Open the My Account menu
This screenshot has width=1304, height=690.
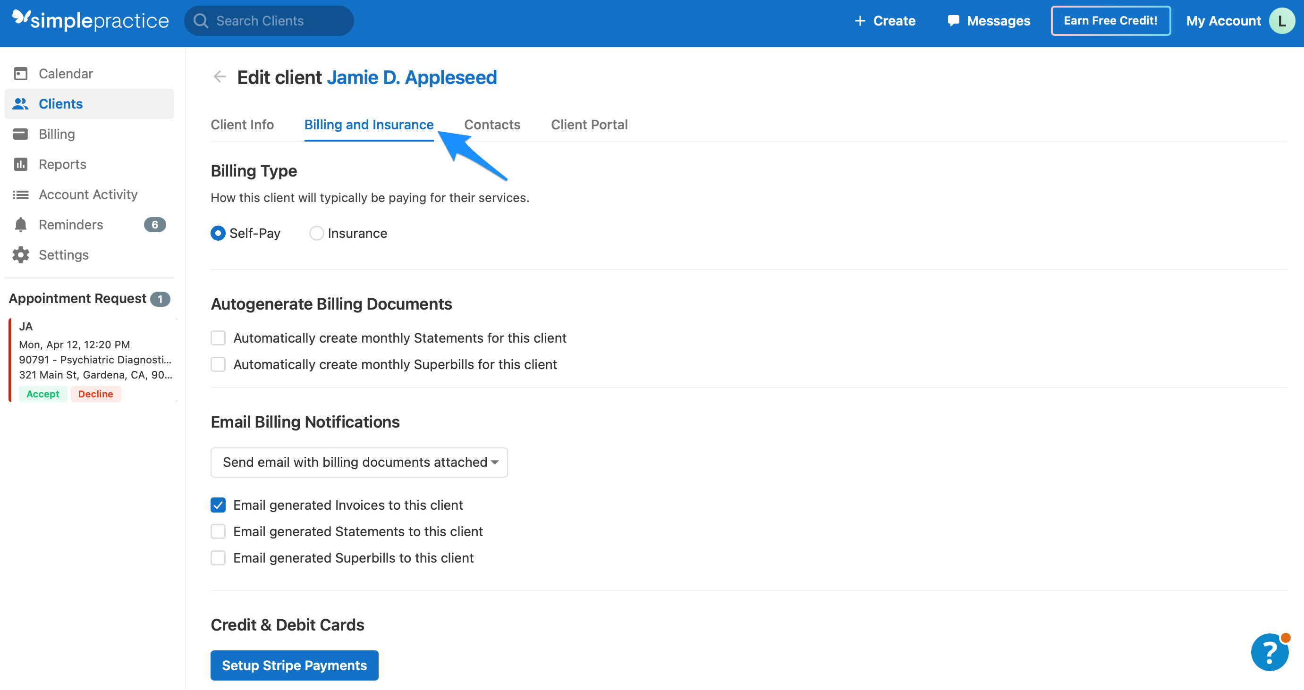[x=1224, y=21]
